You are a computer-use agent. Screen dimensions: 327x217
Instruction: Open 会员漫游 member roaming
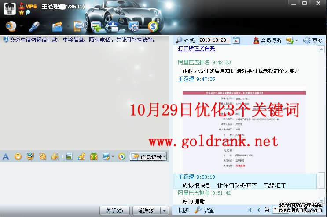(267, 40)
